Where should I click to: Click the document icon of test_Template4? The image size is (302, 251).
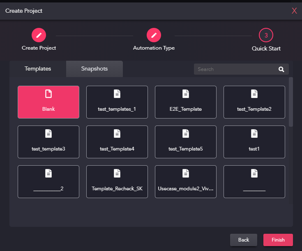(117, 134)
